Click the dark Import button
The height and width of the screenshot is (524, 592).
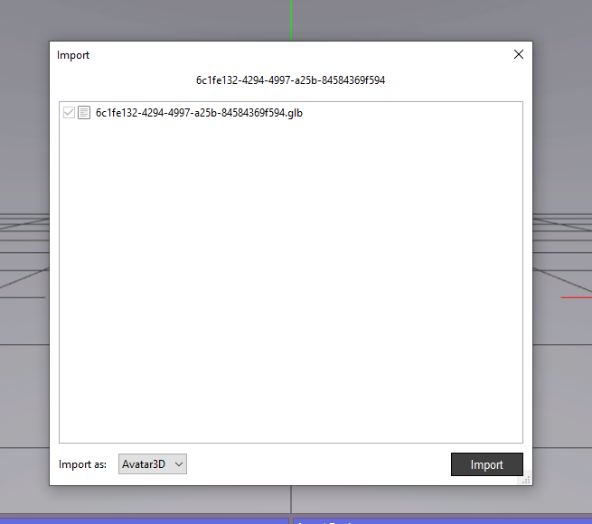coord(486,464)
